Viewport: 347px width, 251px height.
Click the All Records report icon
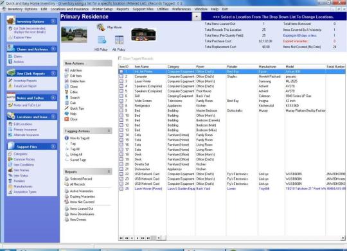click(x=66, y=184)
